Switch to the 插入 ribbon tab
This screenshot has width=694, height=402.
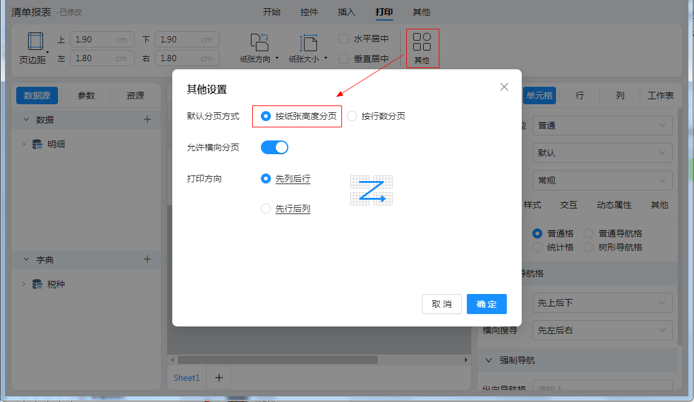tap(346, 12)
